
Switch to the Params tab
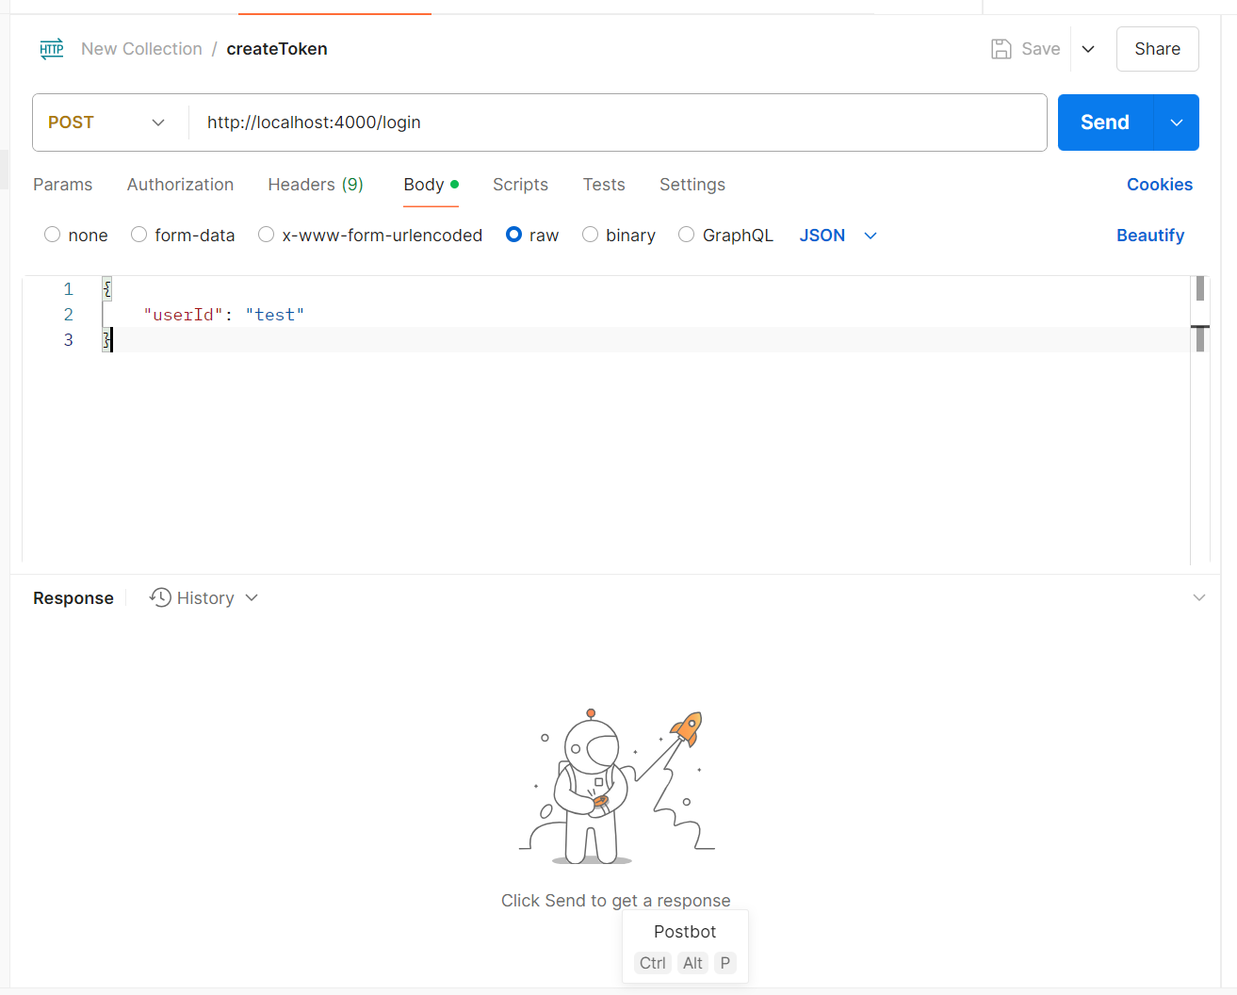coord(63,185)
